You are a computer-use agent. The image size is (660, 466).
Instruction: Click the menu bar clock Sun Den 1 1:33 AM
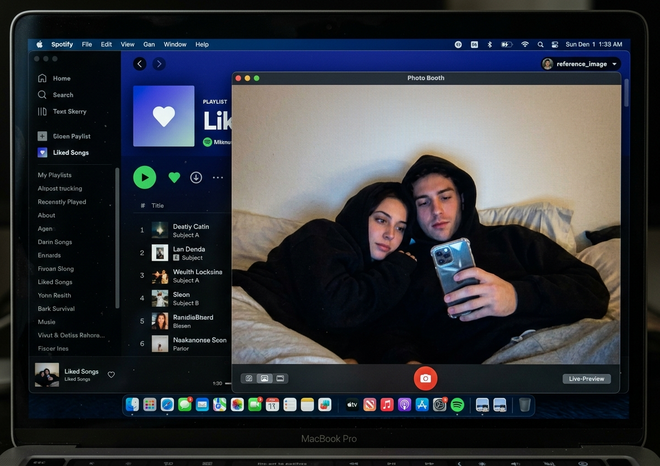[x=594, y=45]
